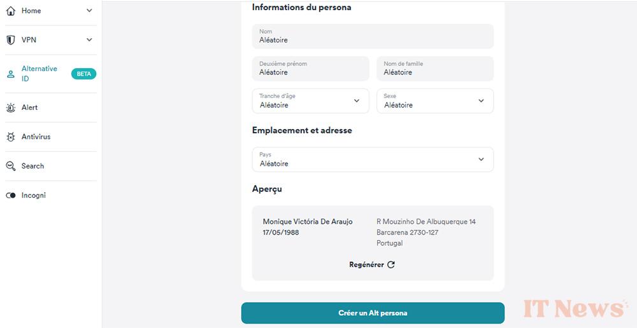Viewport: 637px width, 328px height.
Task: Click the Alert siren icon
Action: coord(11,108)
